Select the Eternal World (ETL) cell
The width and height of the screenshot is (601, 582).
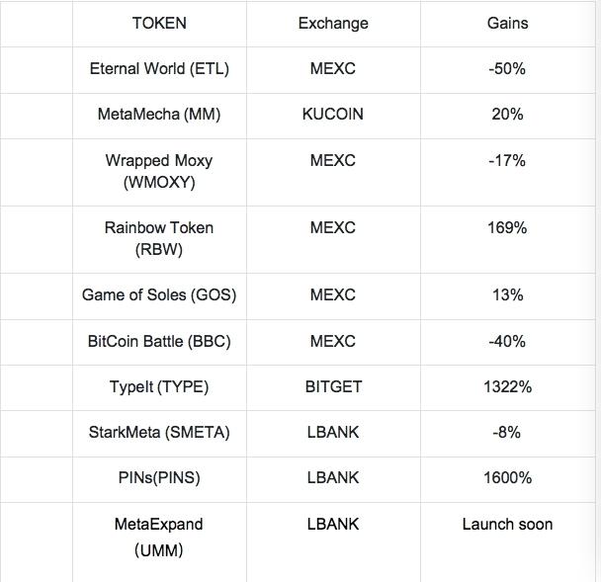[159, 69]
